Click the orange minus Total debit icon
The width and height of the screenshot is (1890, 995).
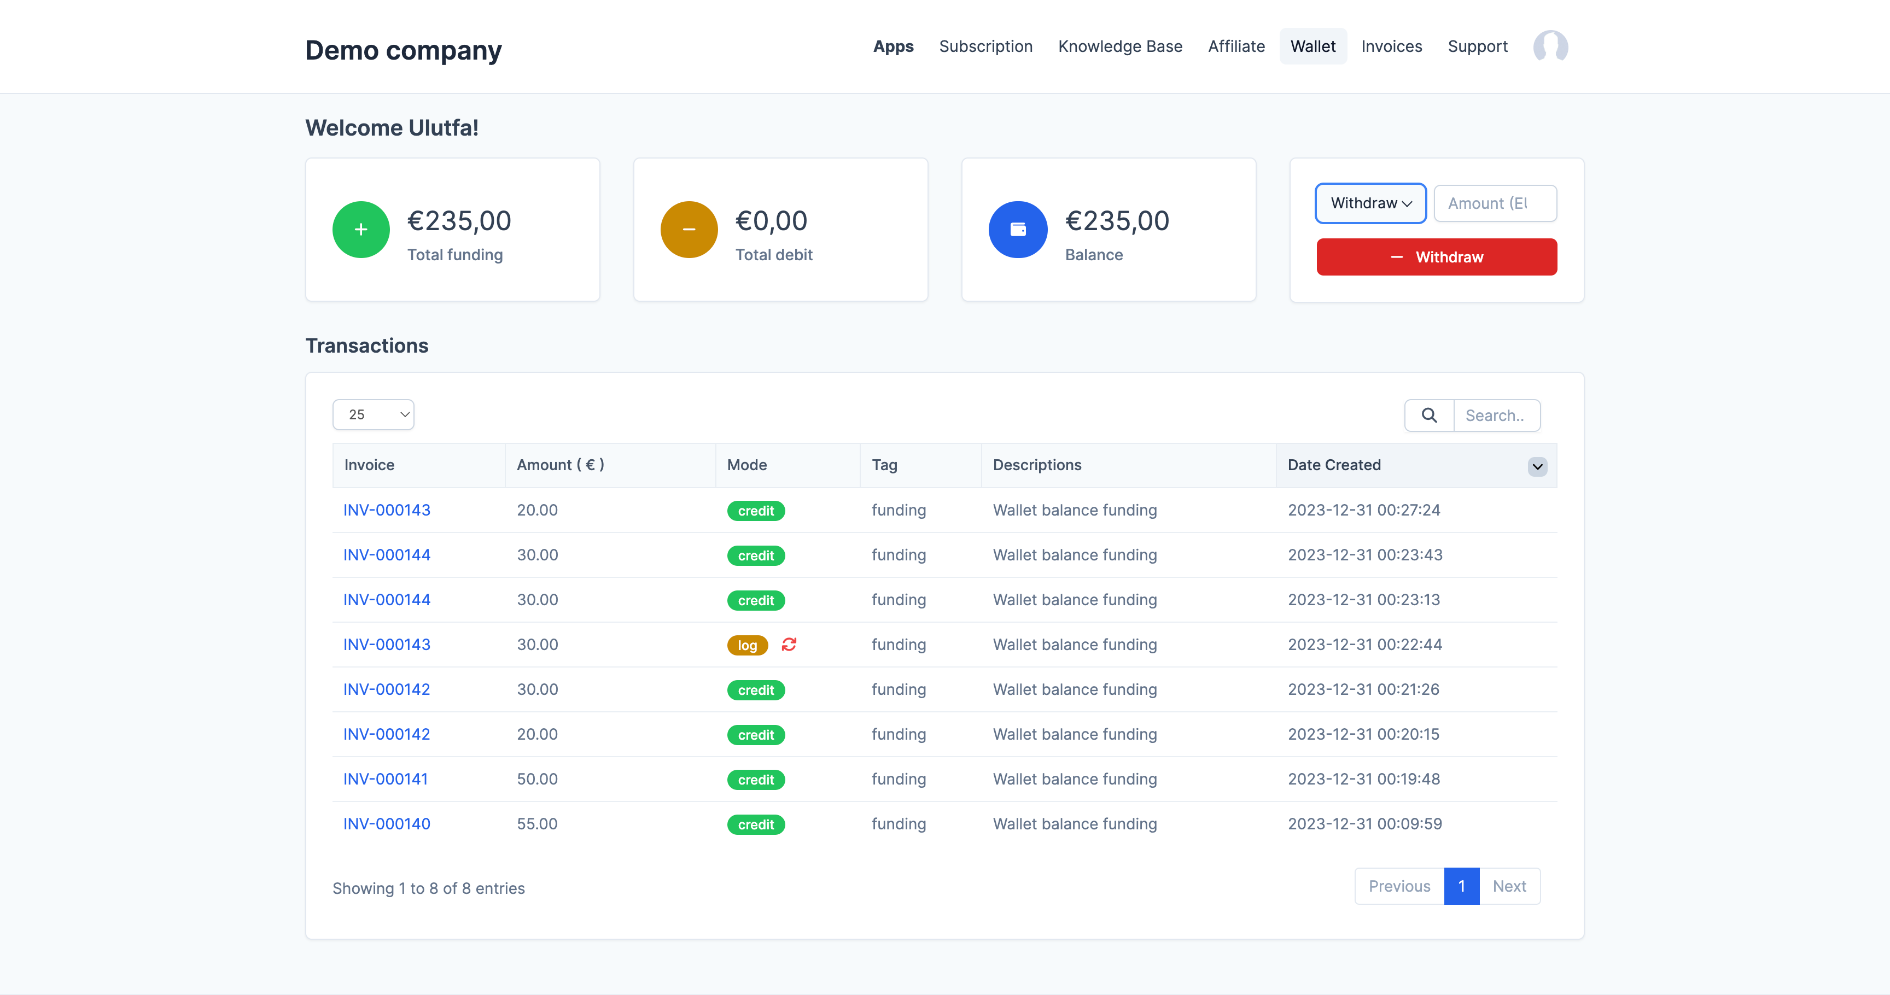pyautogui.click(x=688, y=230)
